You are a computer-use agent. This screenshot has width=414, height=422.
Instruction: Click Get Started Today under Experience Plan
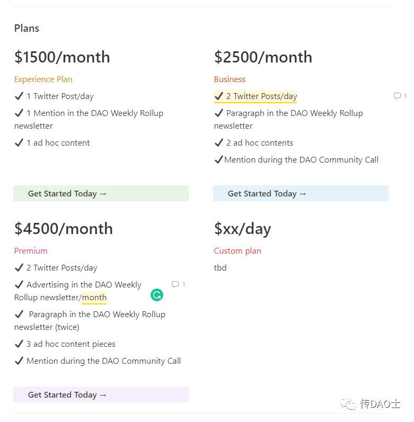coord(67,194)
